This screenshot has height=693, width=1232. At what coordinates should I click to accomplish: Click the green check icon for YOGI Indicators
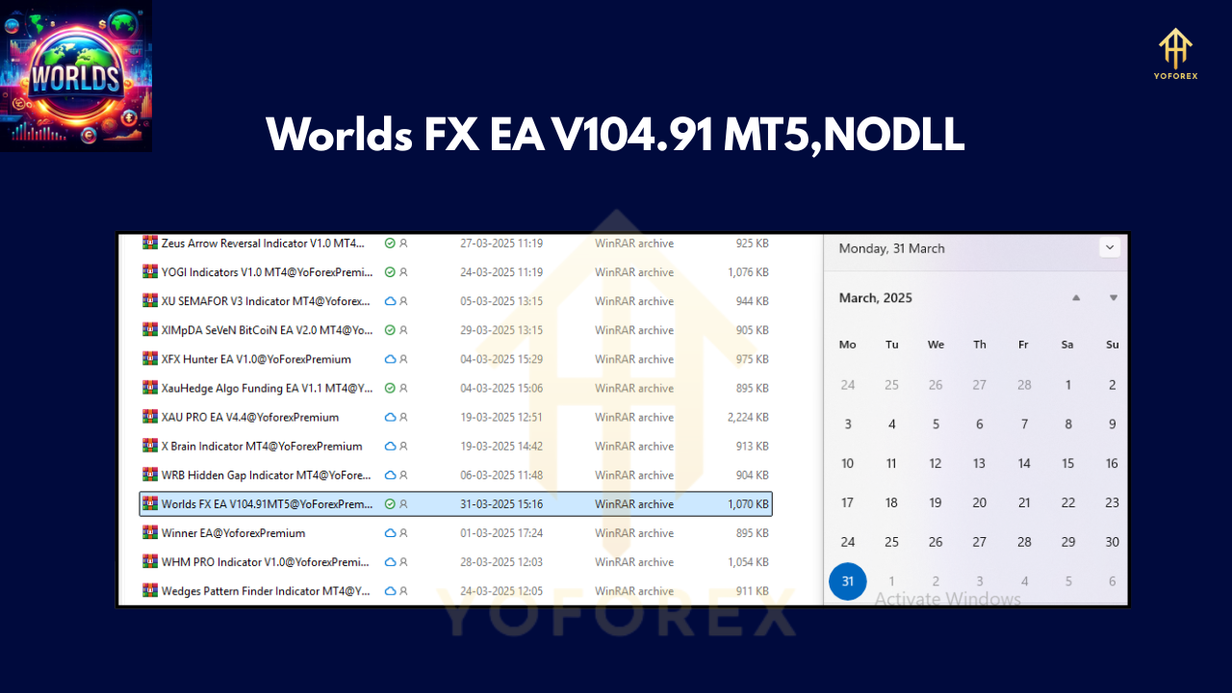[x=390, y=272]
